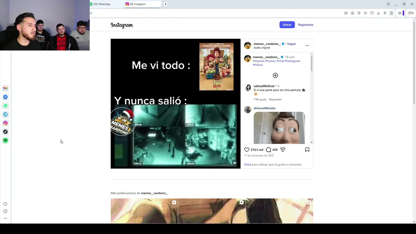416x234 pixels.
Task: Click the 274,5 mil likes count
Action: click(x=257, y=150)
